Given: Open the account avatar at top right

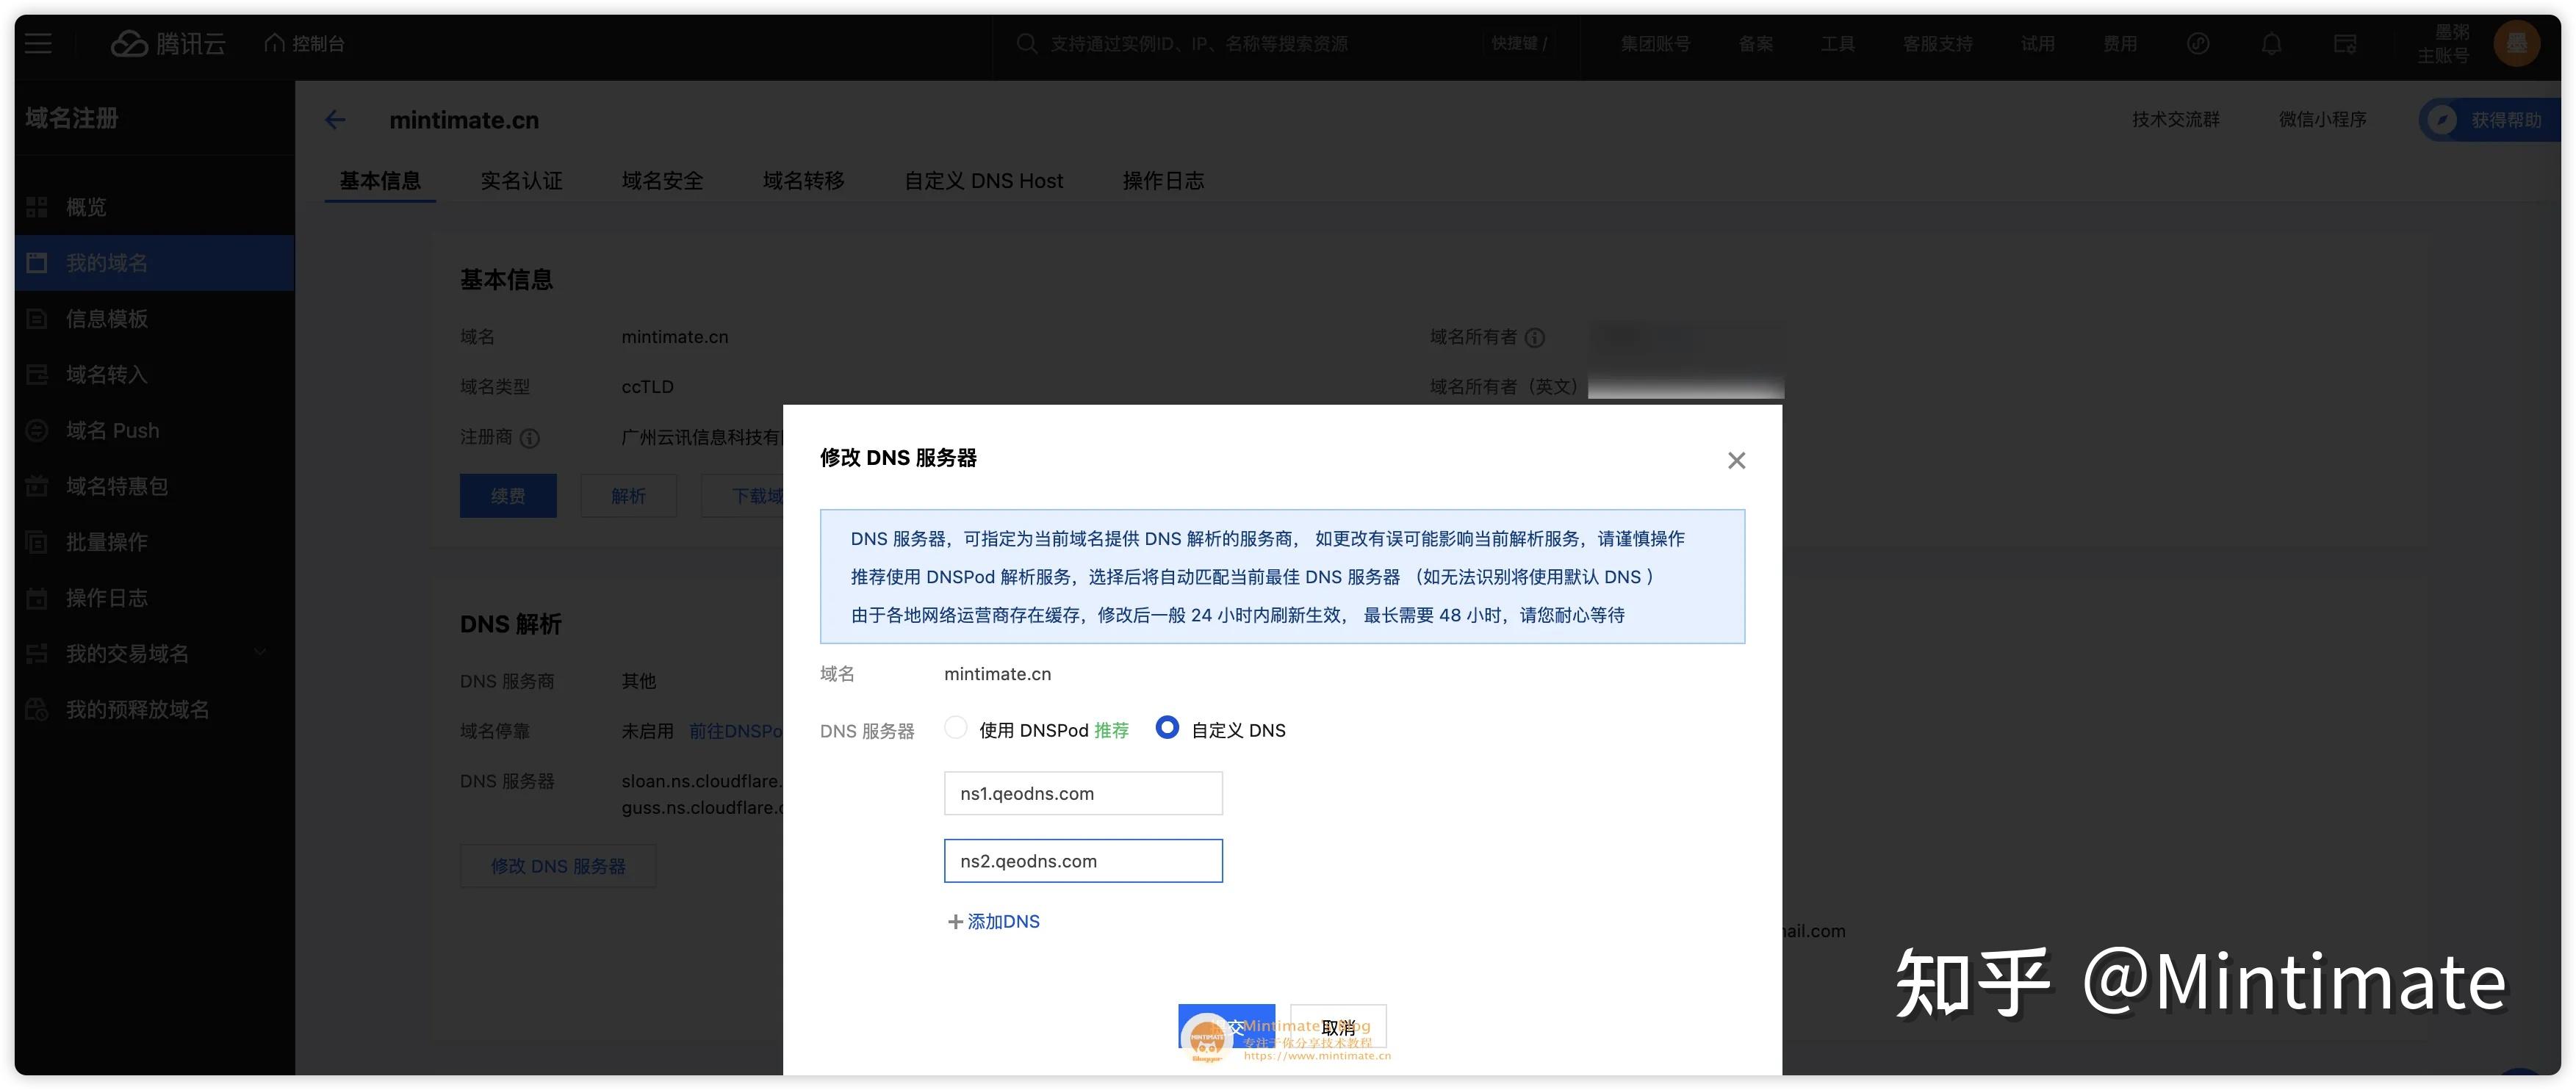Looking at the screenshot, I should (x=2517, y=43).
